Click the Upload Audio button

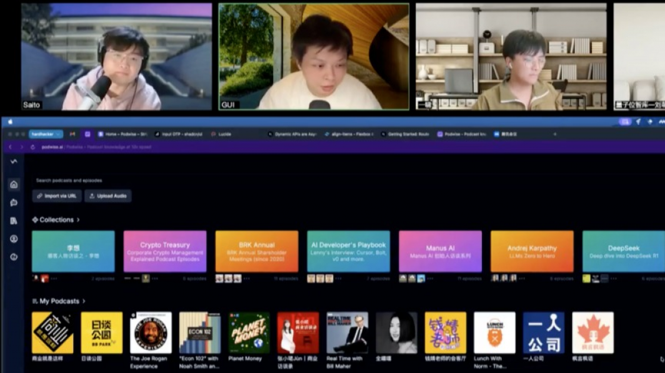point(108,196)
